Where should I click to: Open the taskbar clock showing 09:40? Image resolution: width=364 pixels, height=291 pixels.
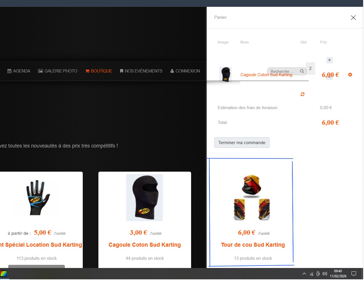pyautogui.click(x=338, y=274)
